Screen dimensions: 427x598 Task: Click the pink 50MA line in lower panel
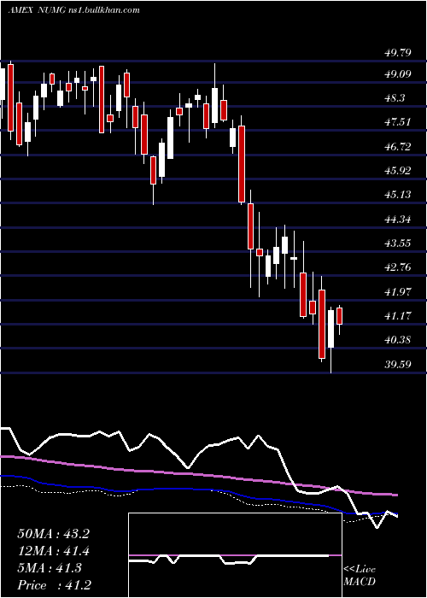point(198,474)
